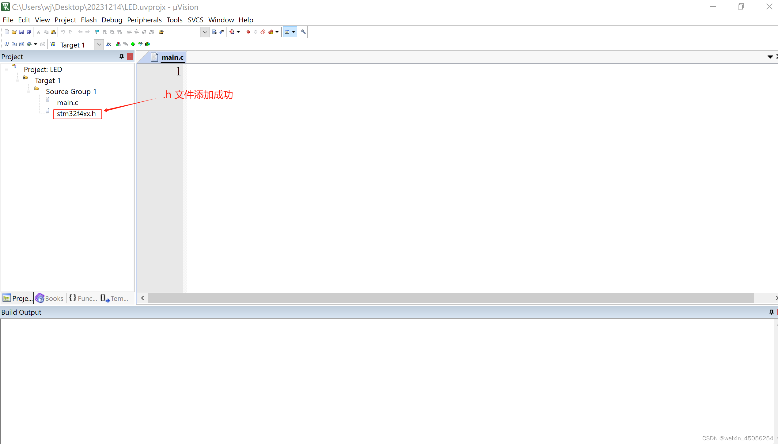Viewport: 778px width, 444px height.
Task: Build target files with Build icon
Action: click(x=14, y=44)
